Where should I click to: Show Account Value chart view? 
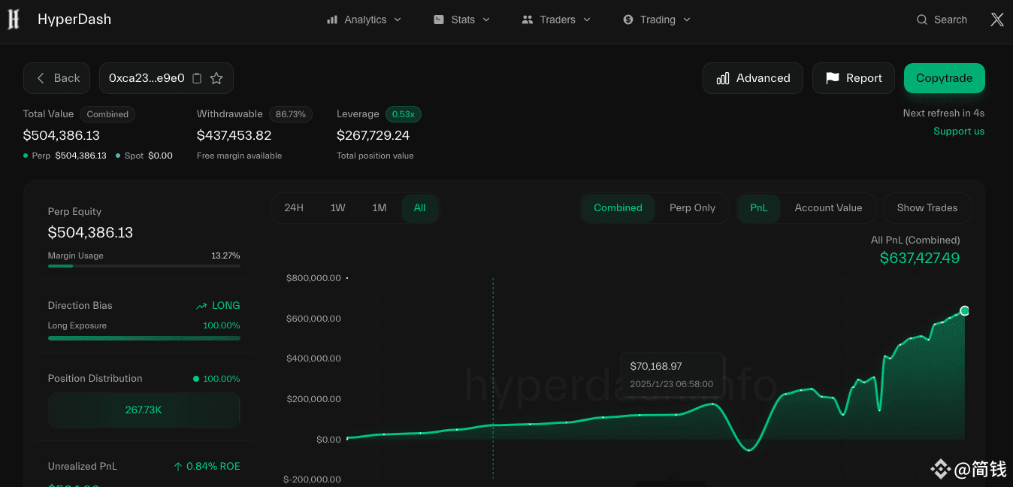(829, 208)
